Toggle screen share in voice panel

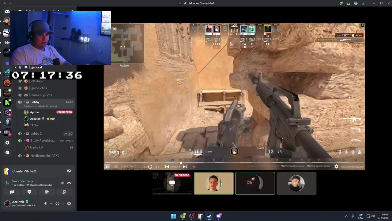[x=29, y=192]
